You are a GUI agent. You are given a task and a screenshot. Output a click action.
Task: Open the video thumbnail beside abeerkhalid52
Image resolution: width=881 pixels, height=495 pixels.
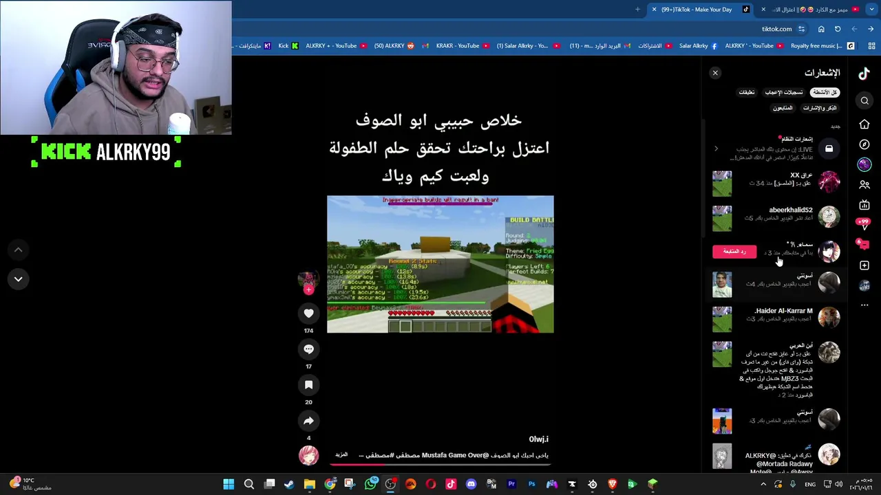point(722,218)
